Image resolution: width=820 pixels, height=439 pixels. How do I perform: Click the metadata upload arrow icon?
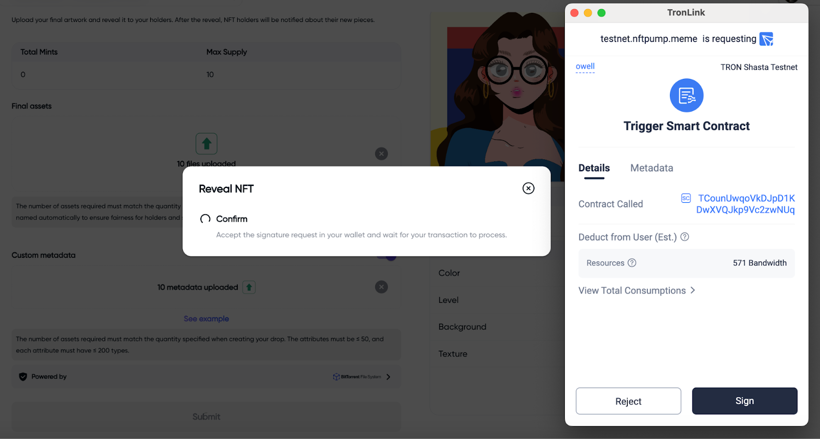pos(249,287)
